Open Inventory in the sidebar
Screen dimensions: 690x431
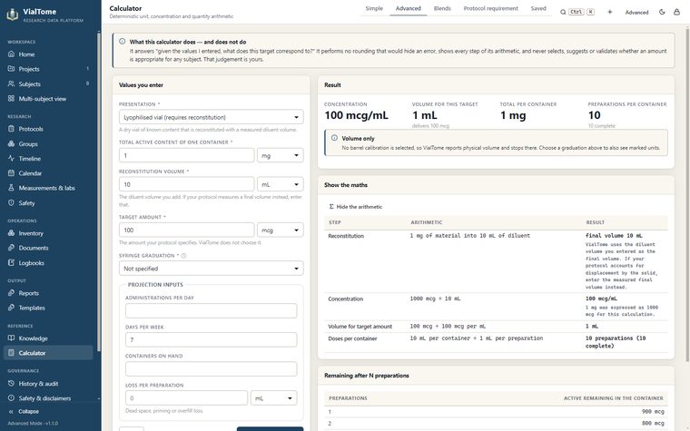pos(48,233)
